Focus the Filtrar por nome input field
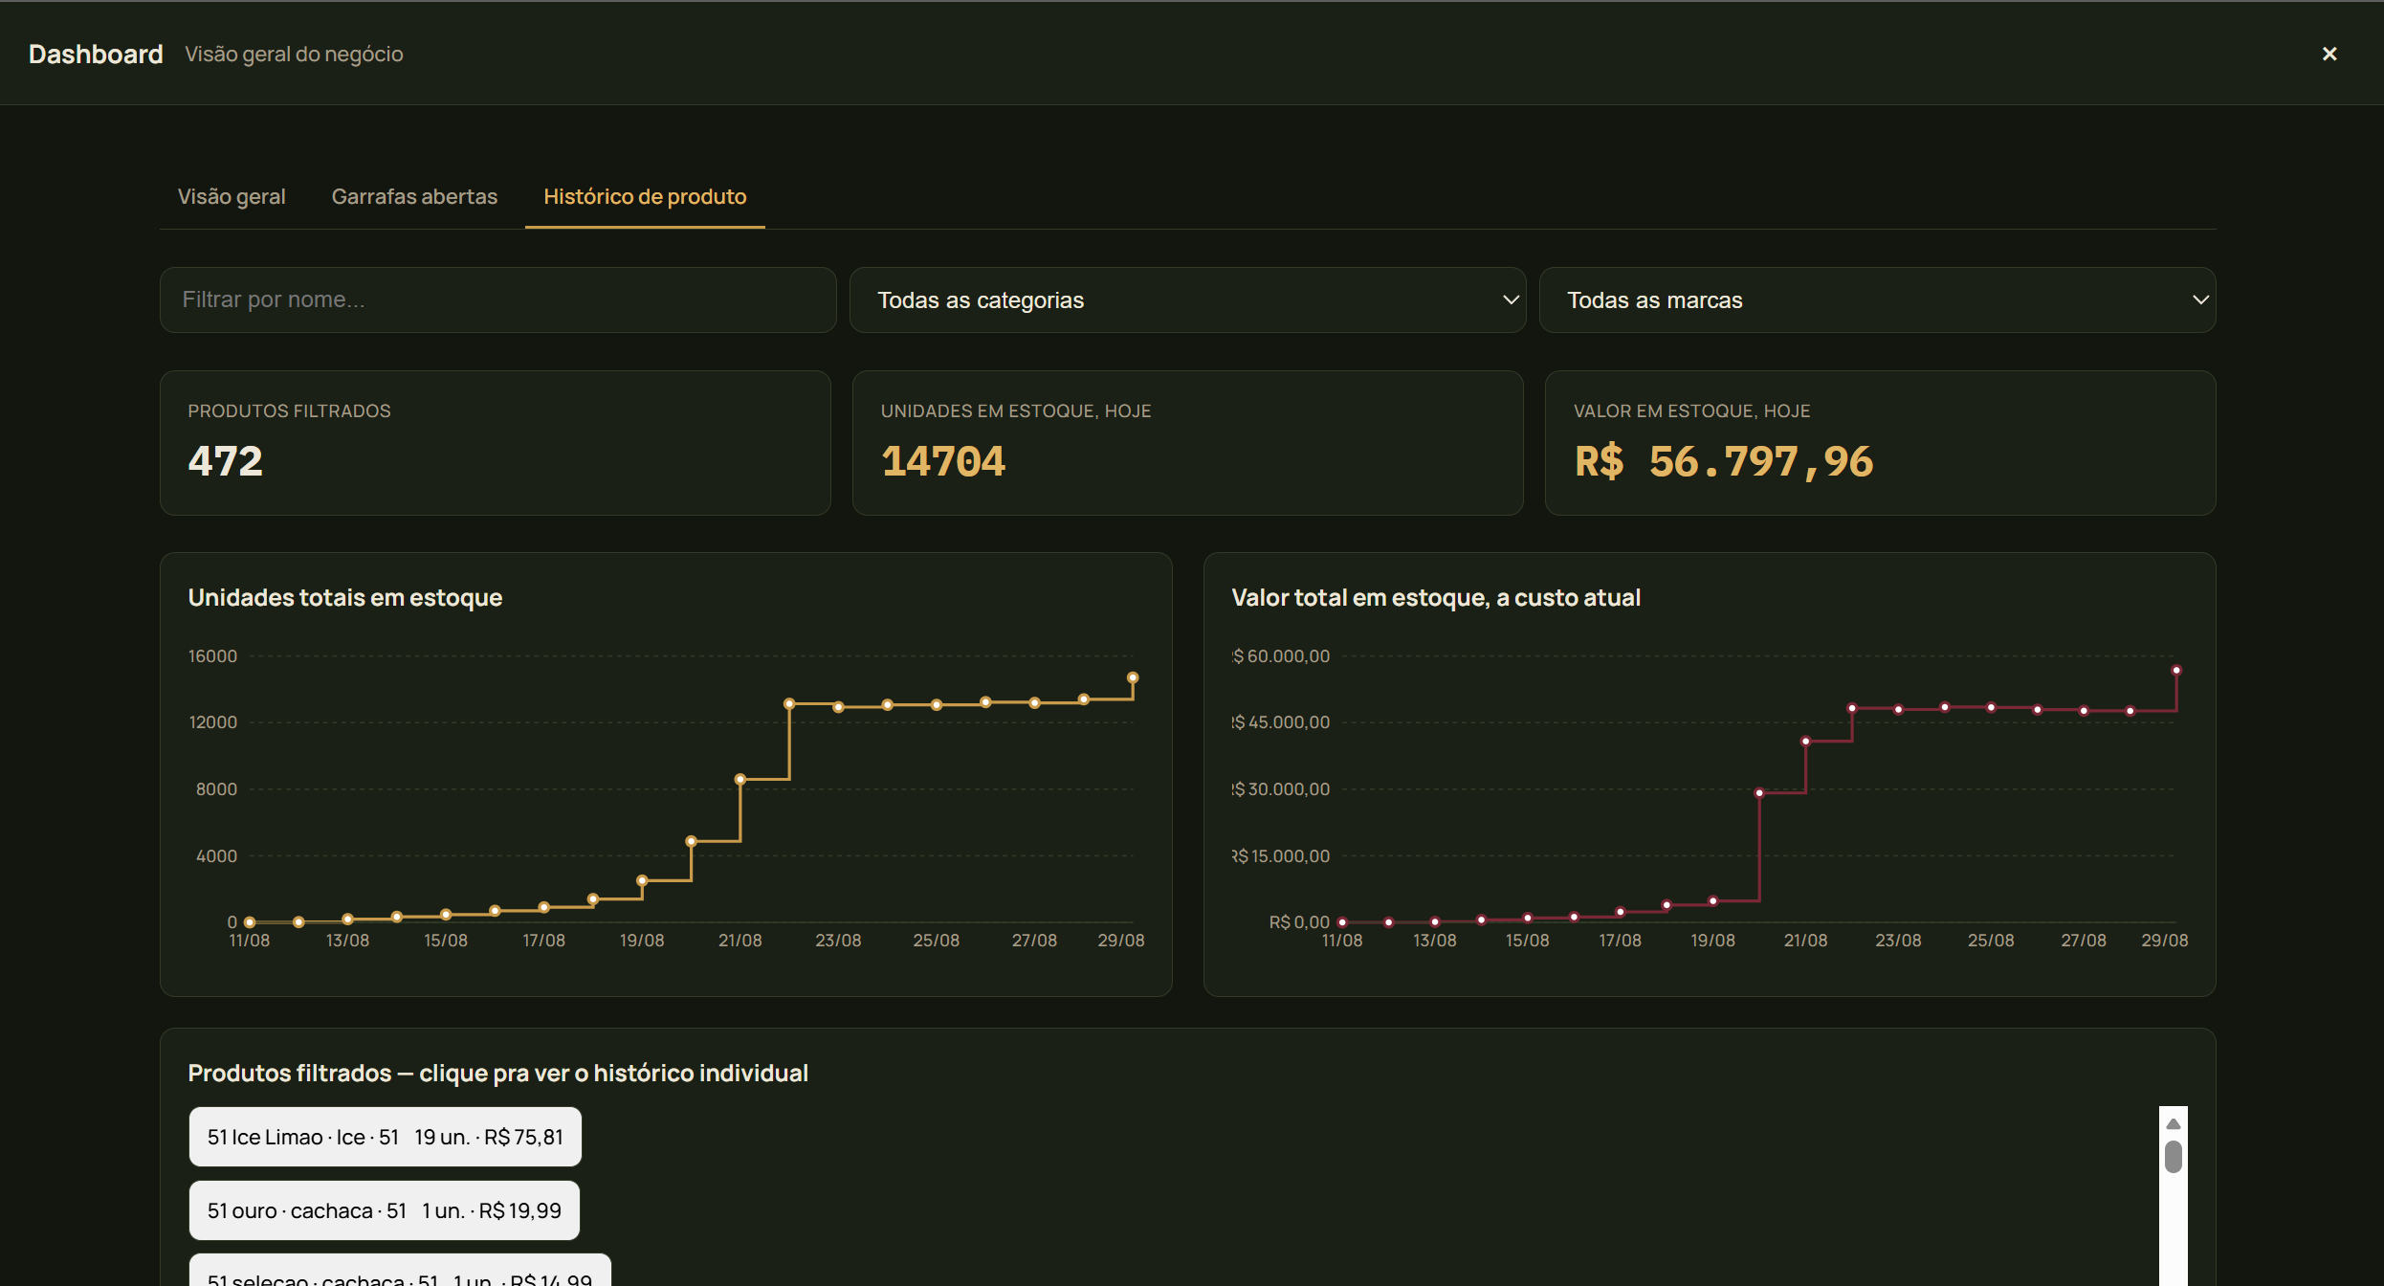 click(x=498, y=299)
